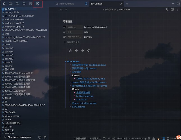Screen dimensions: 181x140
Task: Click 添加笔记属性 to add a property
Action: coord(72,42)
